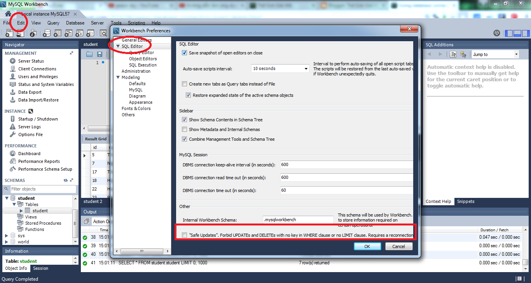This screenshot has height=283, width=531.
Task: Create a new table in the schema
Action: pyautogui.click(x=58, y=33)
